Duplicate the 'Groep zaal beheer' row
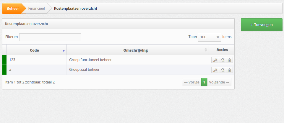Image resolution: width=284 pixels, height=123 pixels. [222, 70]
